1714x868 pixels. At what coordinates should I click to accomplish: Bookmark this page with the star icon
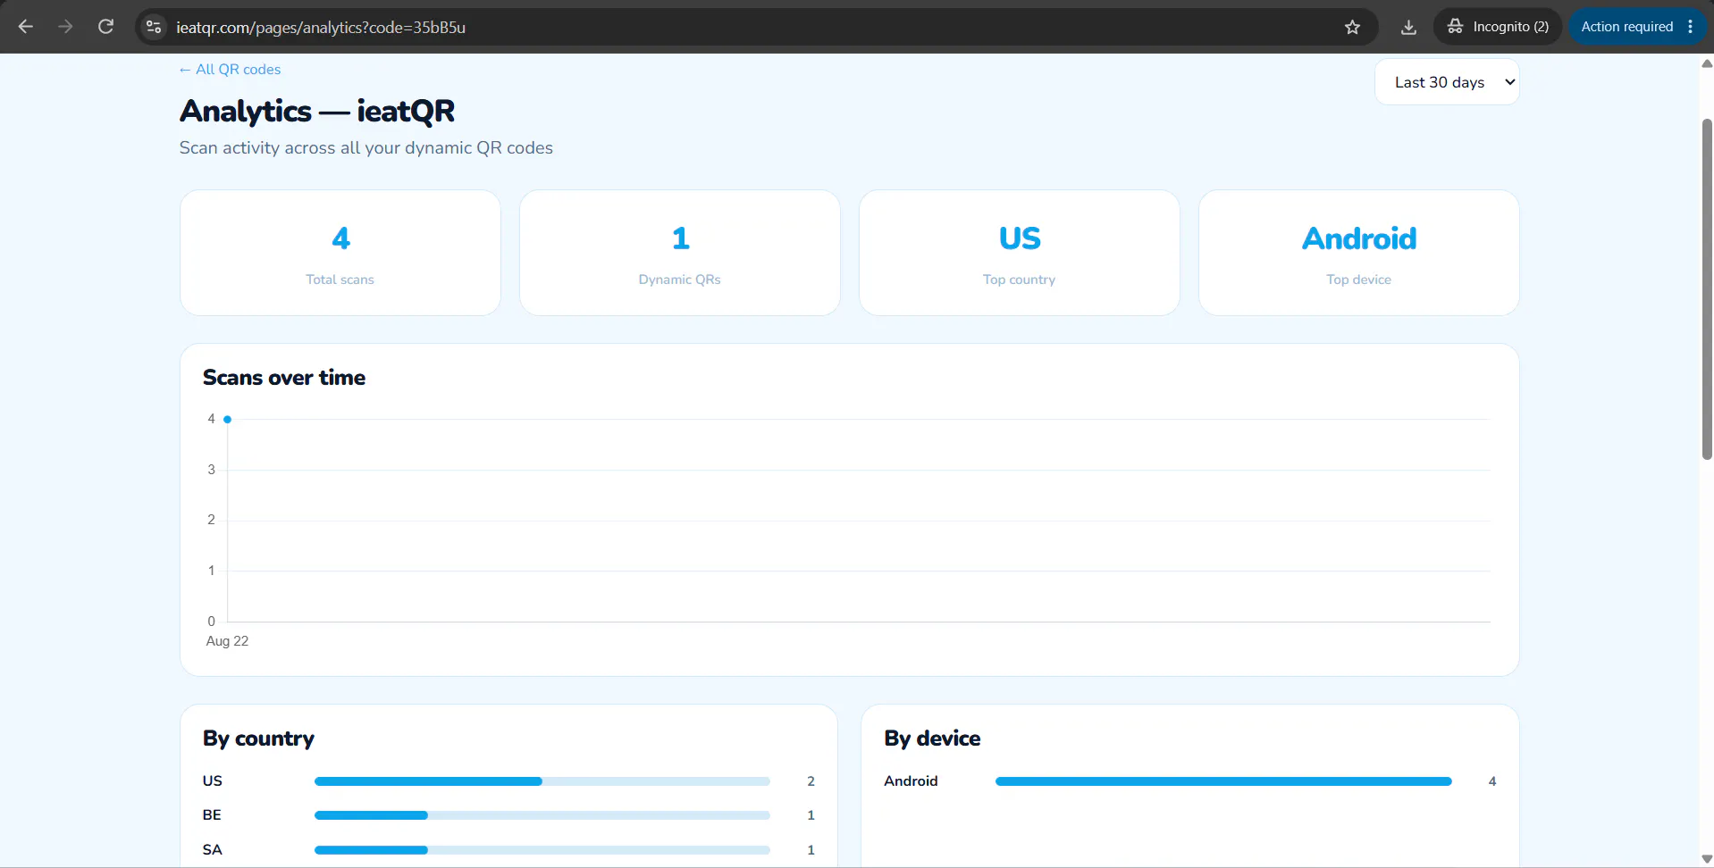tap(1352, 27)
